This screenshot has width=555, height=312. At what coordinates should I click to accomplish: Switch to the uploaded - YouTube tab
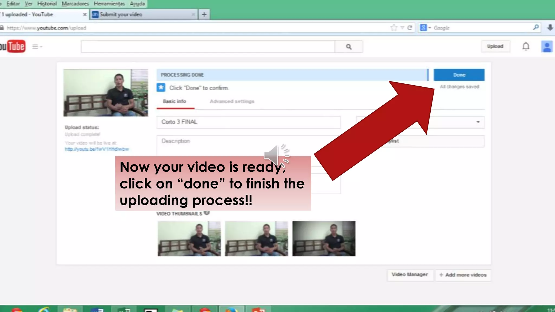41,14
